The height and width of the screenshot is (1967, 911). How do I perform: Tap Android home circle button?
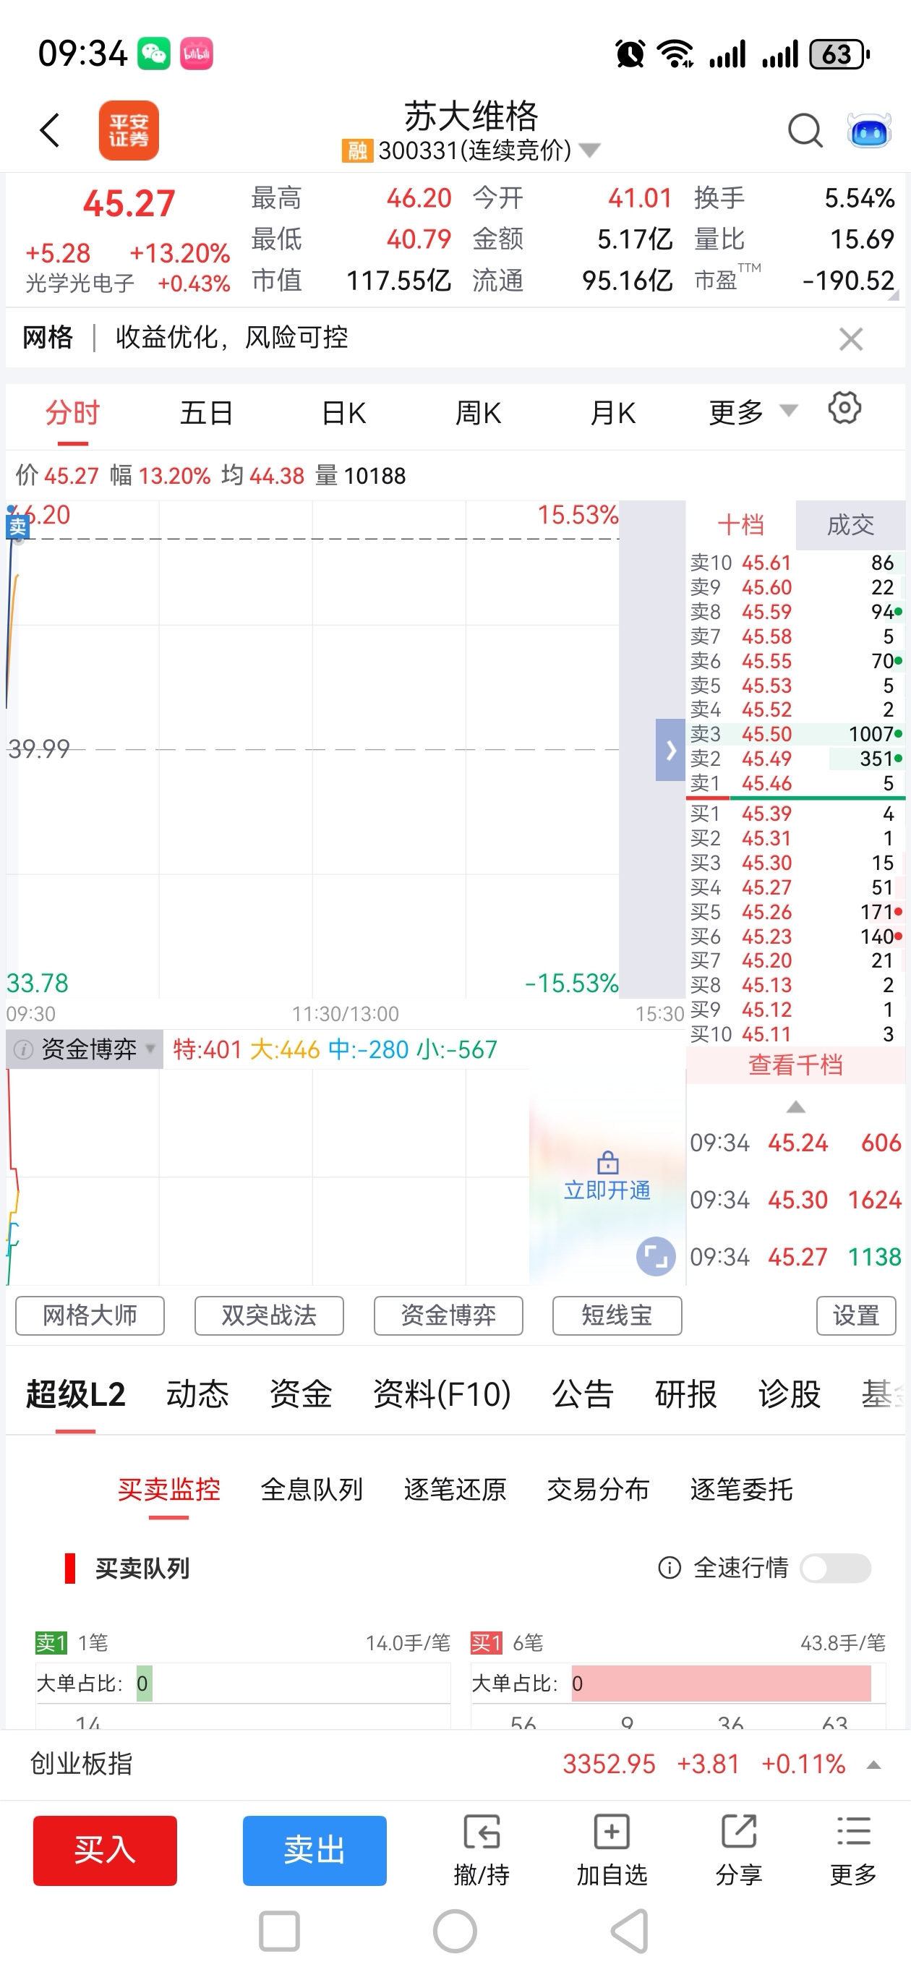[x=455, y=1931]
